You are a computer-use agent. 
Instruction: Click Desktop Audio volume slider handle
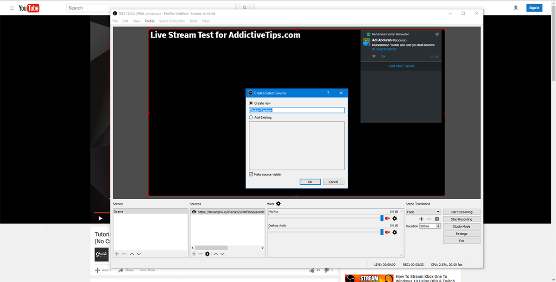click(x=382, y=232)
